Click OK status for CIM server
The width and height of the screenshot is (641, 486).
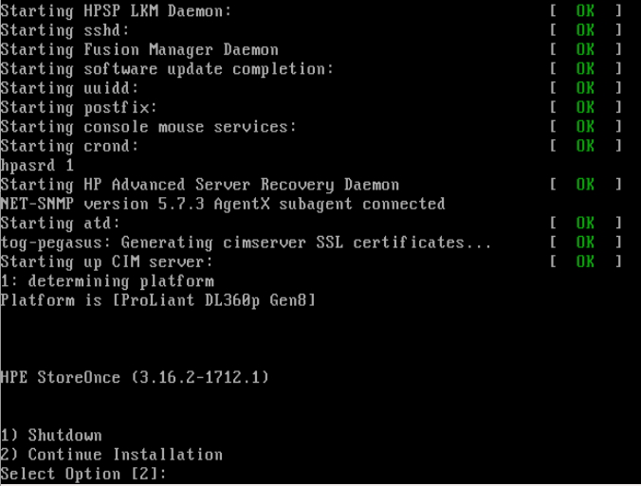point(585,261)
